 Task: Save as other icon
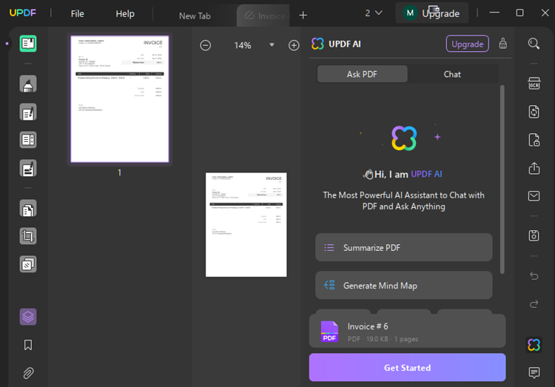(x=534, y=236)
